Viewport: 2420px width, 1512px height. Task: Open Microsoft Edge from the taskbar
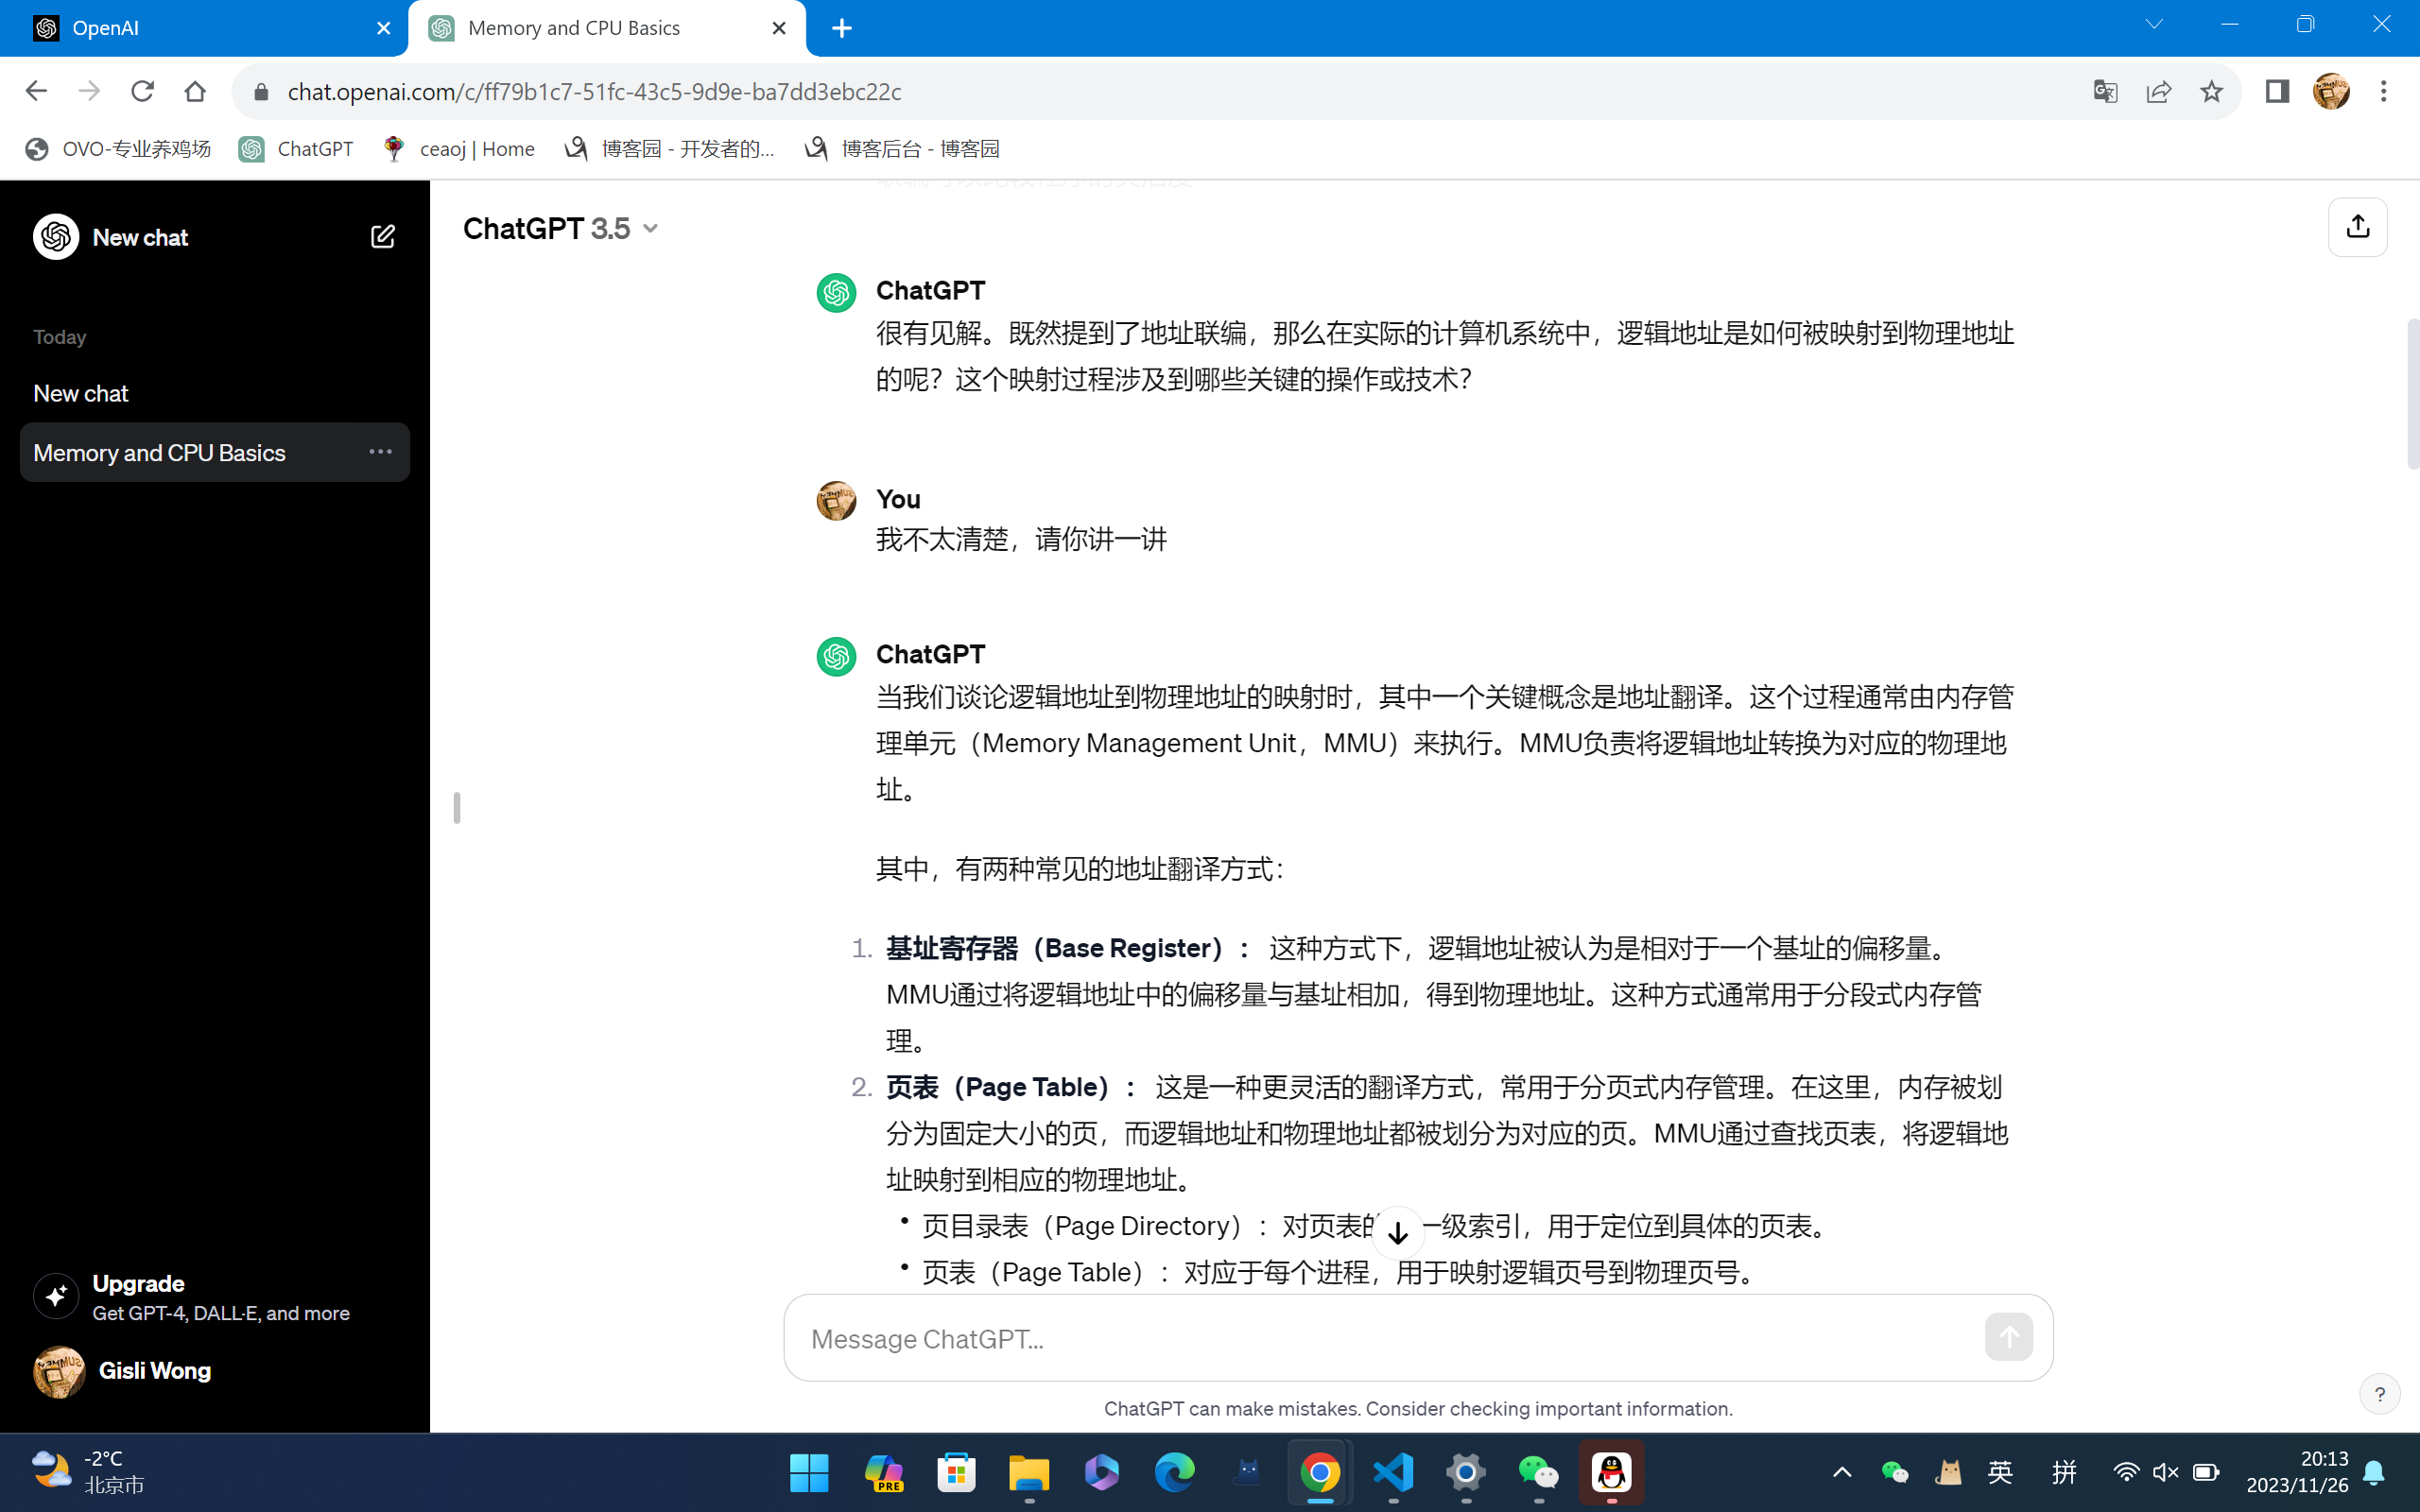[x=1175, y=1472]
